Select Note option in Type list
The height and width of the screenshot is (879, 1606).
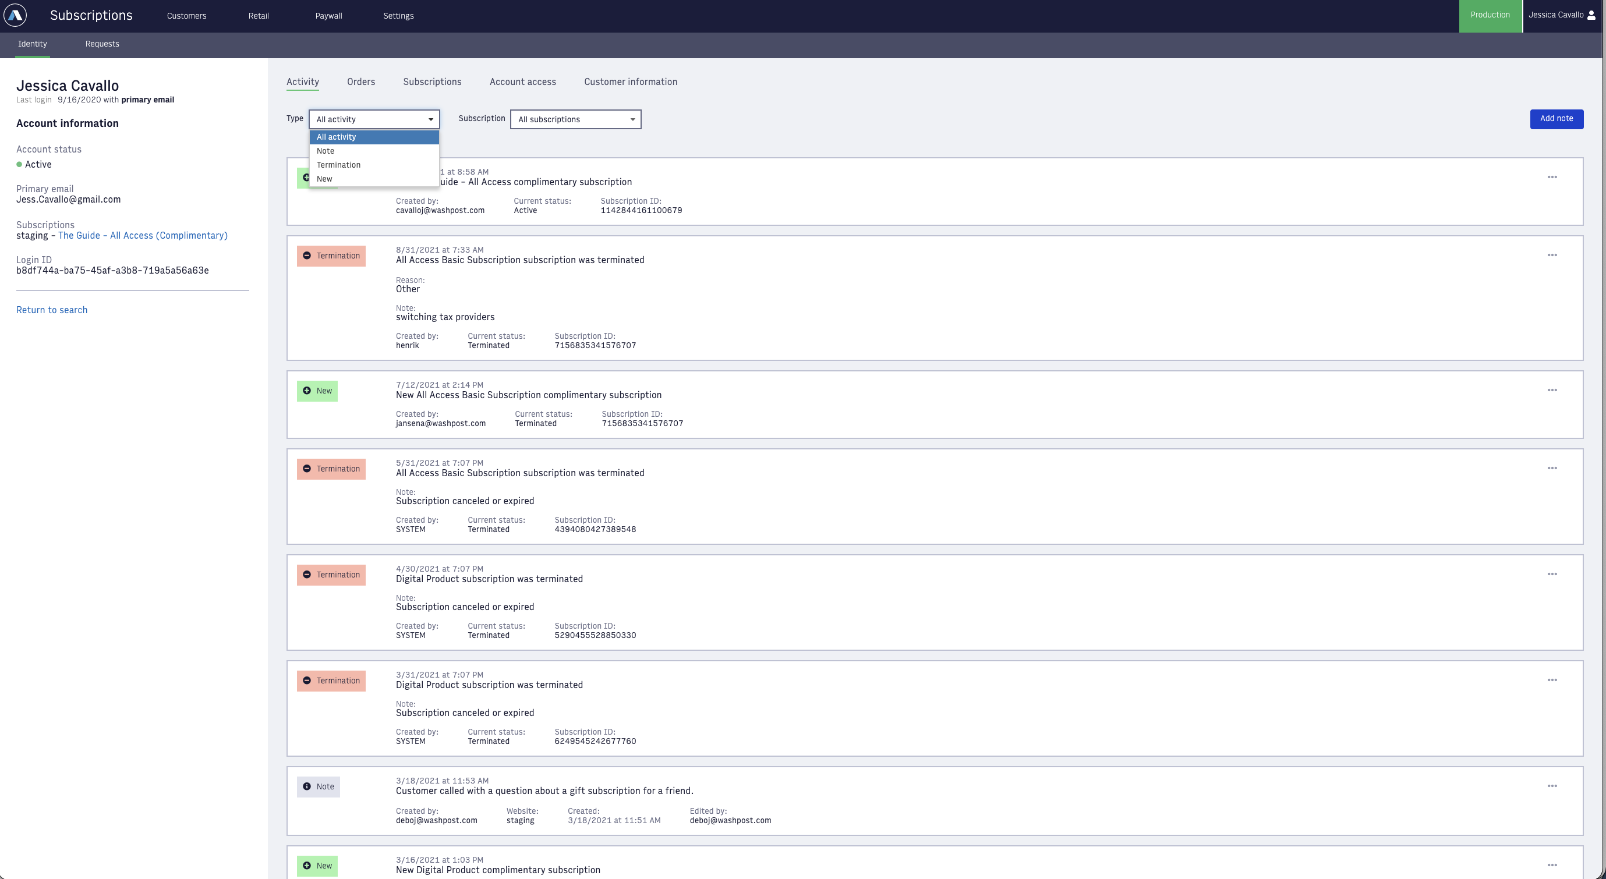[374, 151]
